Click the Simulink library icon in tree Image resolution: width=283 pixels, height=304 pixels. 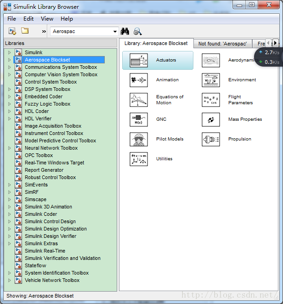point(18,52)
